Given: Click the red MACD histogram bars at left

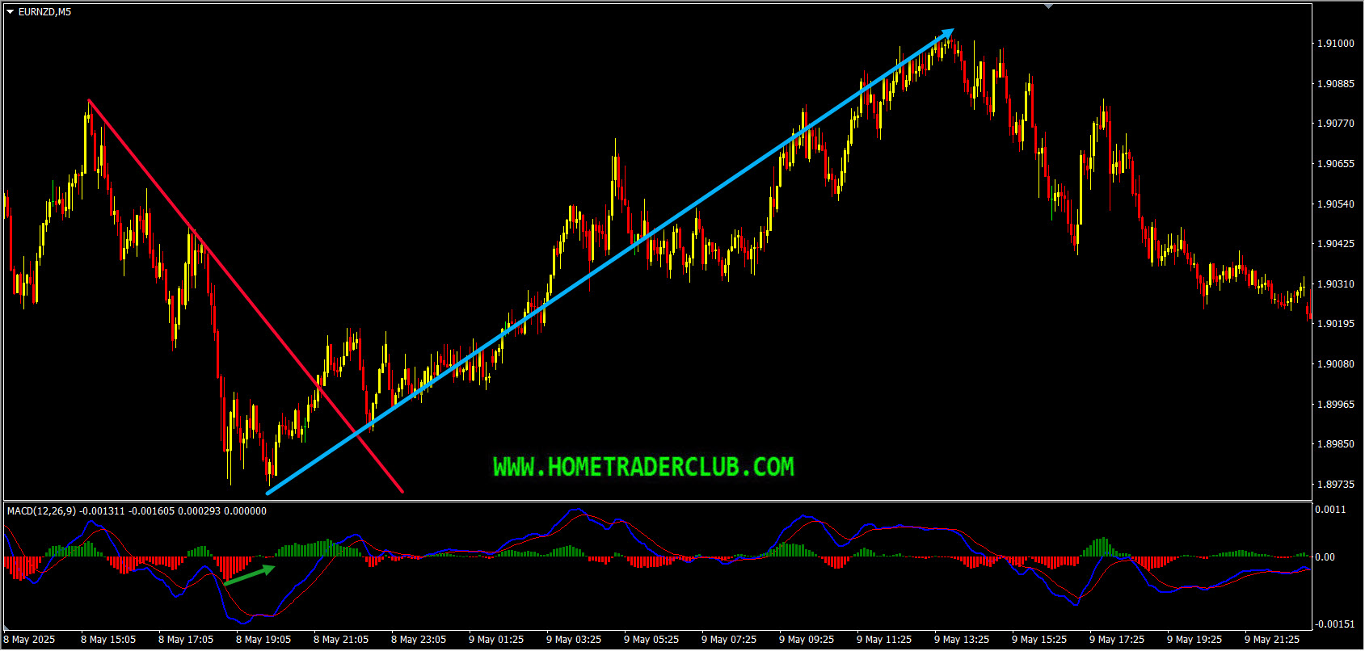Looking at the screenshot, I should [23, 565].
